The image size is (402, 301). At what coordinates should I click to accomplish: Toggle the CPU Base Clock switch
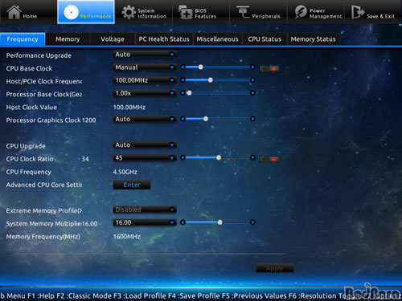tap(269, 68)
